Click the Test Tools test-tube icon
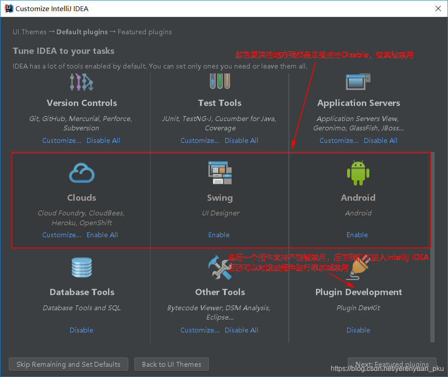The width and height of the screenshot is (448, 377). point(220,81)
